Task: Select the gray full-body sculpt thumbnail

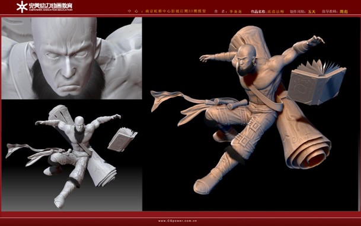Action: 72,155
